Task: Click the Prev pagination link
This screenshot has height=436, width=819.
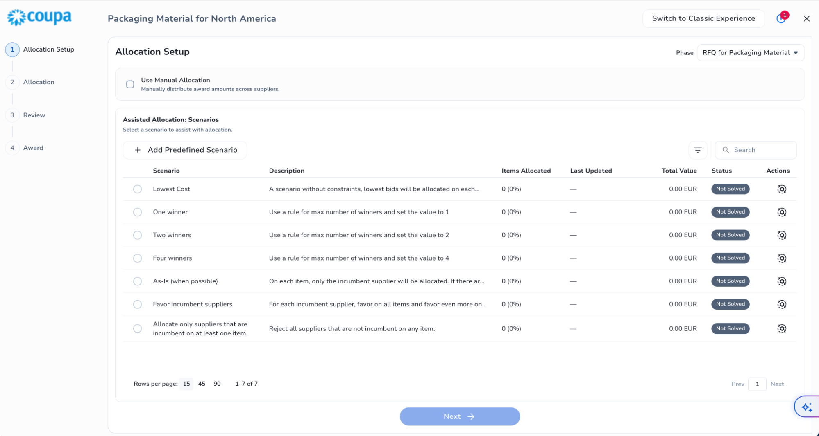Action: pyautogui.click(x=737, y=384)
